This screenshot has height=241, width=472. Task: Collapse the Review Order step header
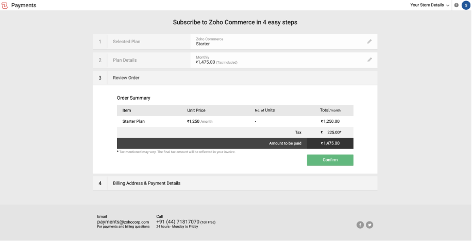point(126,78)
